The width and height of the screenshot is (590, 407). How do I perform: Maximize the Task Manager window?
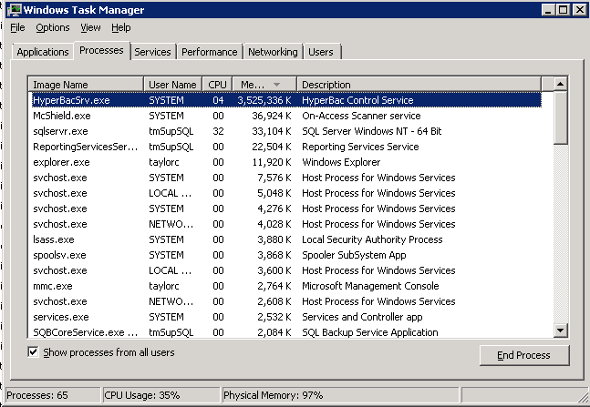pos(564,10)
